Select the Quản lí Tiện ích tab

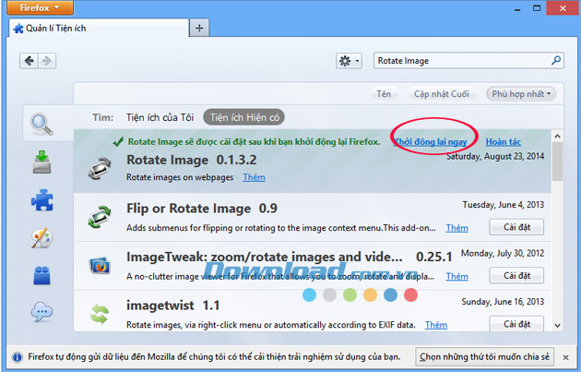(99, 29)
